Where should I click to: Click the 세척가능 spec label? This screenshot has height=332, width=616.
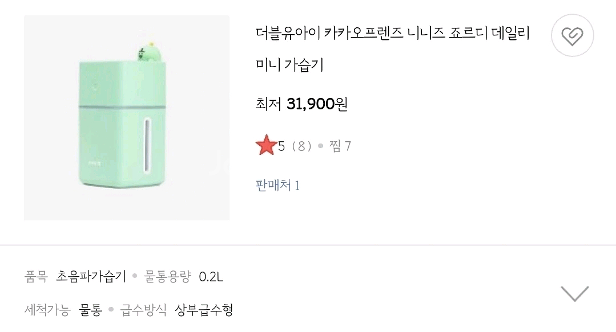[47, 310]
